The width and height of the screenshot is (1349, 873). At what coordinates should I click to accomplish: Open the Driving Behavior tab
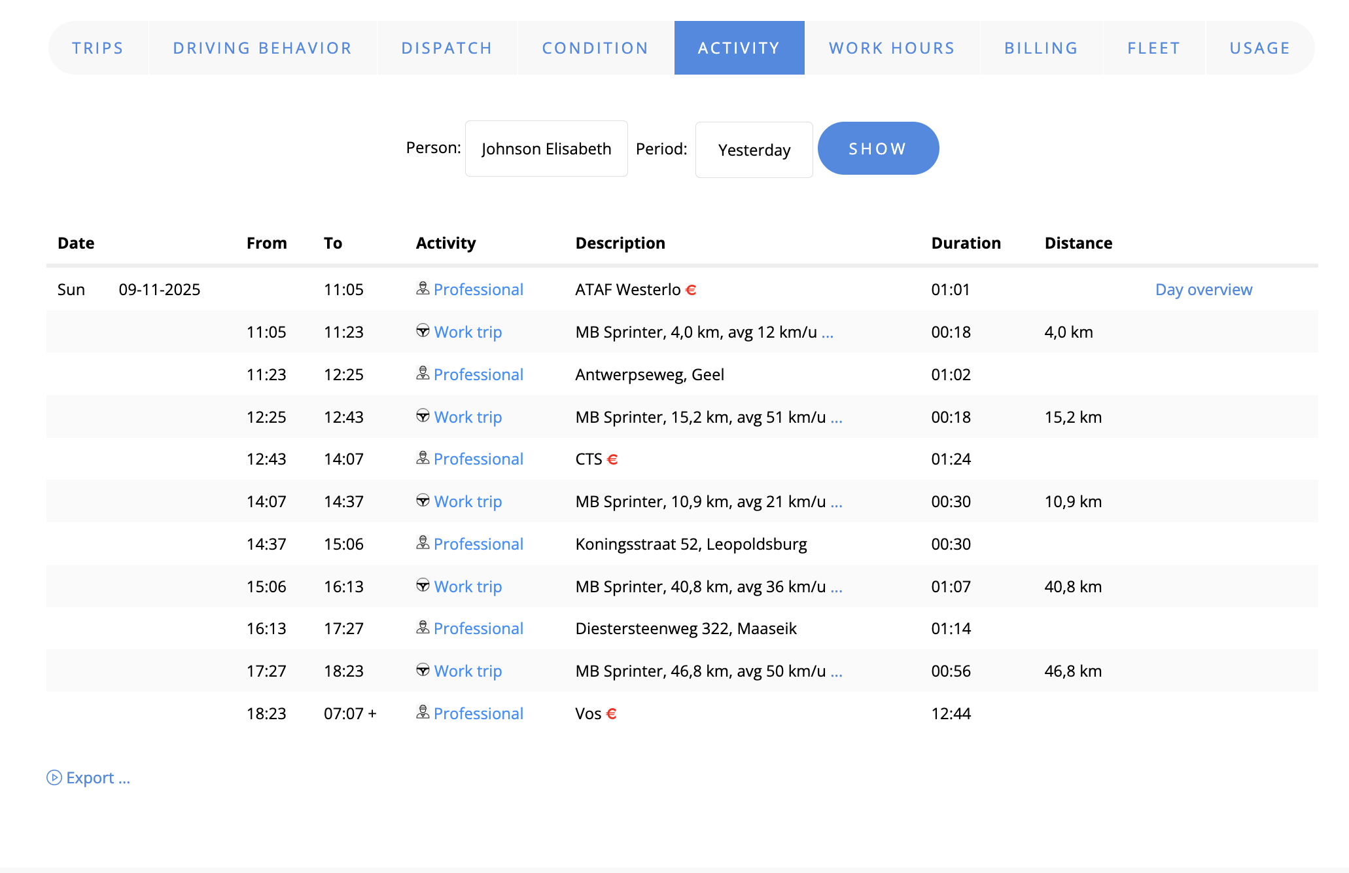coord(262,48)
